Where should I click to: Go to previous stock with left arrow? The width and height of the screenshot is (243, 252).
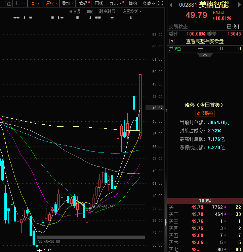click(171, 5)
